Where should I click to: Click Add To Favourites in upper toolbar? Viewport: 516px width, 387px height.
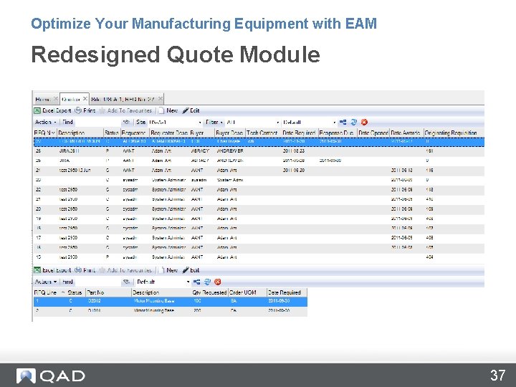point(125,110)
